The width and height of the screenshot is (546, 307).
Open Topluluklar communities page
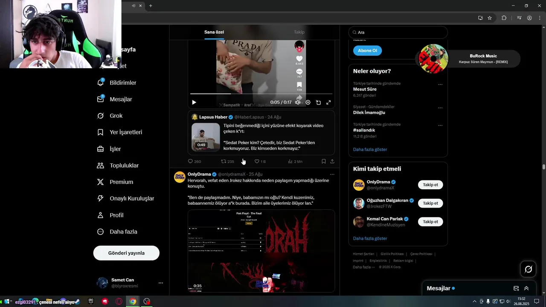pyautogui.click(x=118, y=165)
